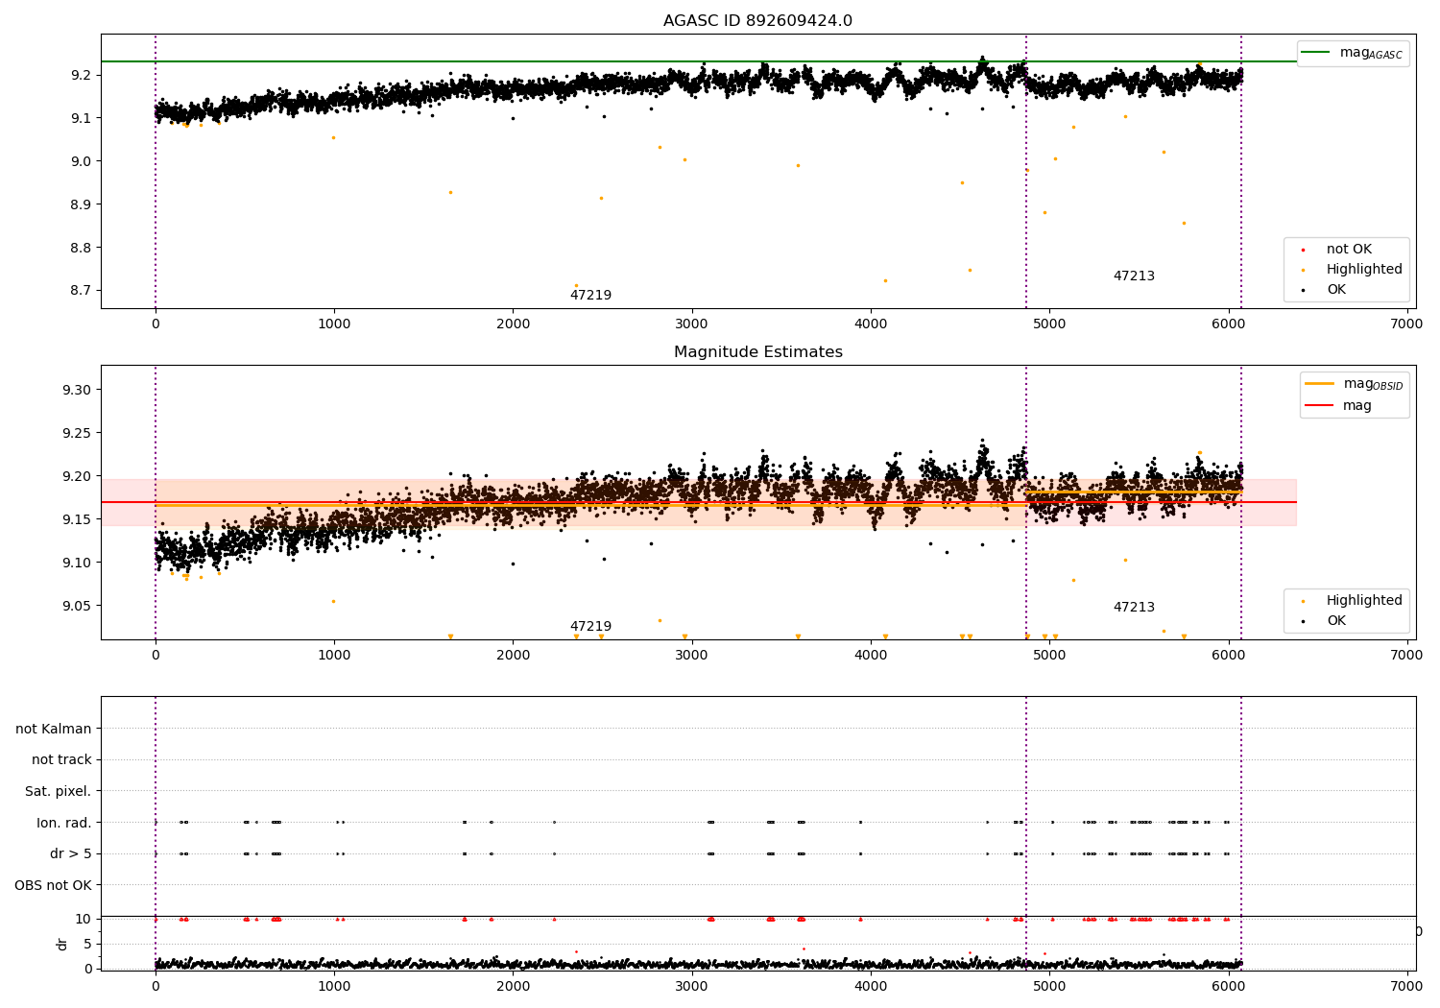This screenshot has width=1440, height=1008.
Task: Click the 'Ion. rad.' row label
Action: [64, 823]
